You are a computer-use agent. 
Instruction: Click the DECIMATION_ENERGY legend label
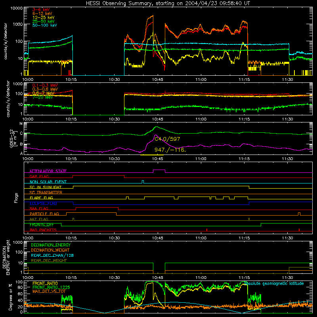pyautogui.click(x=51, y=245)
